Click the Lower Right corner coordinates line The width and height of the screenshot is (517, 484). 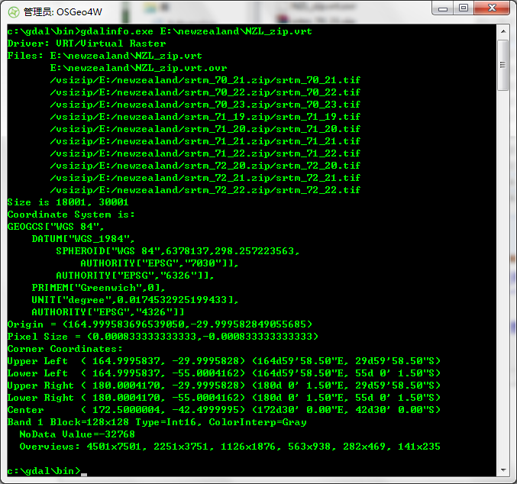(x=224, y=398)
